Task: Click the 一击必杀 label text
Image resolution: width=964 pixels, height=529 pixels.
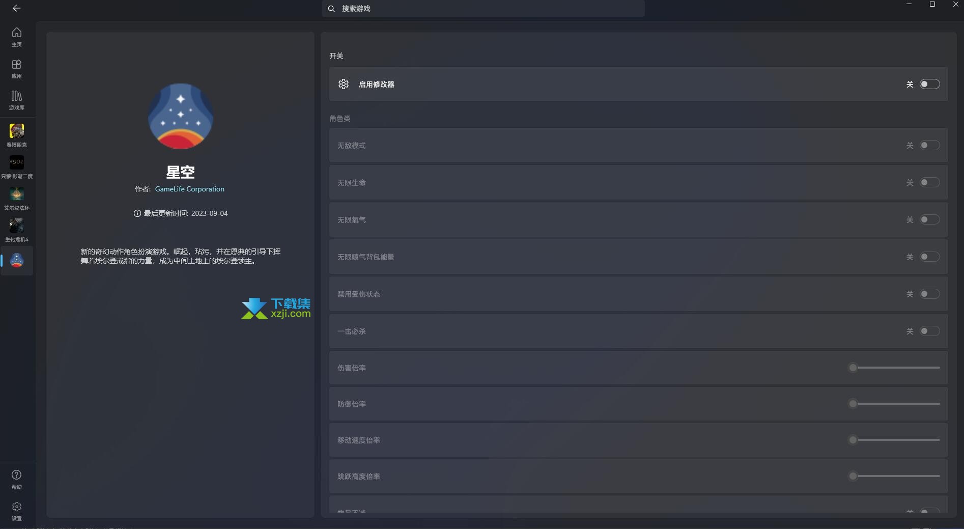Action: click(x=351, y=331)
